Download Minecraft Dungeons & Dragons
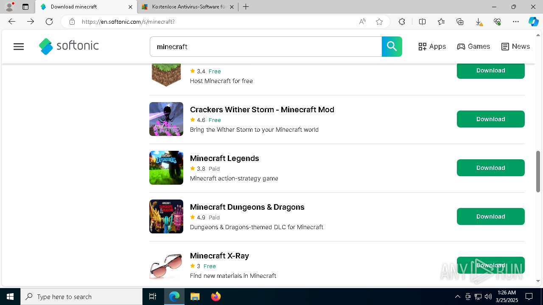The width and height of the screenshot is (543, 305). 490,216
